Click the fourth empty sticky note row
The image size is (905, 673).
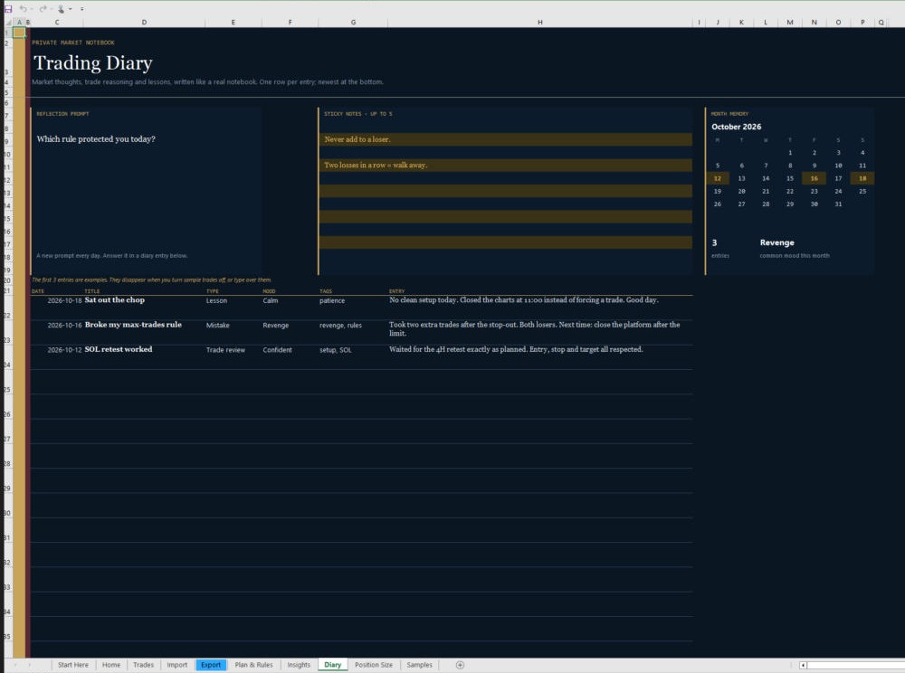point(506,217)
